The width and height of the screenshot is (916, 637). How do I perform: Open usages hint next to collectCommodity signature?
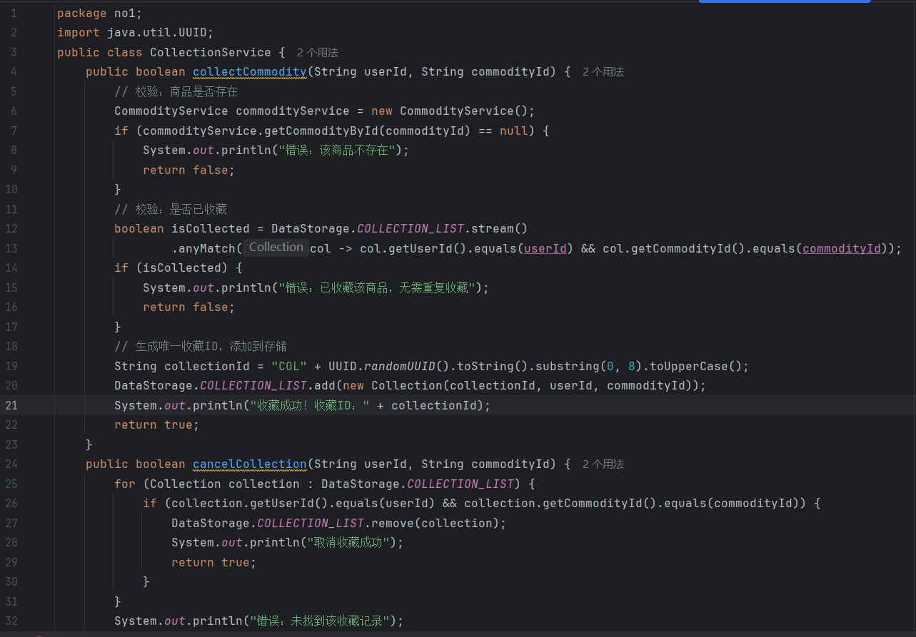603,72
